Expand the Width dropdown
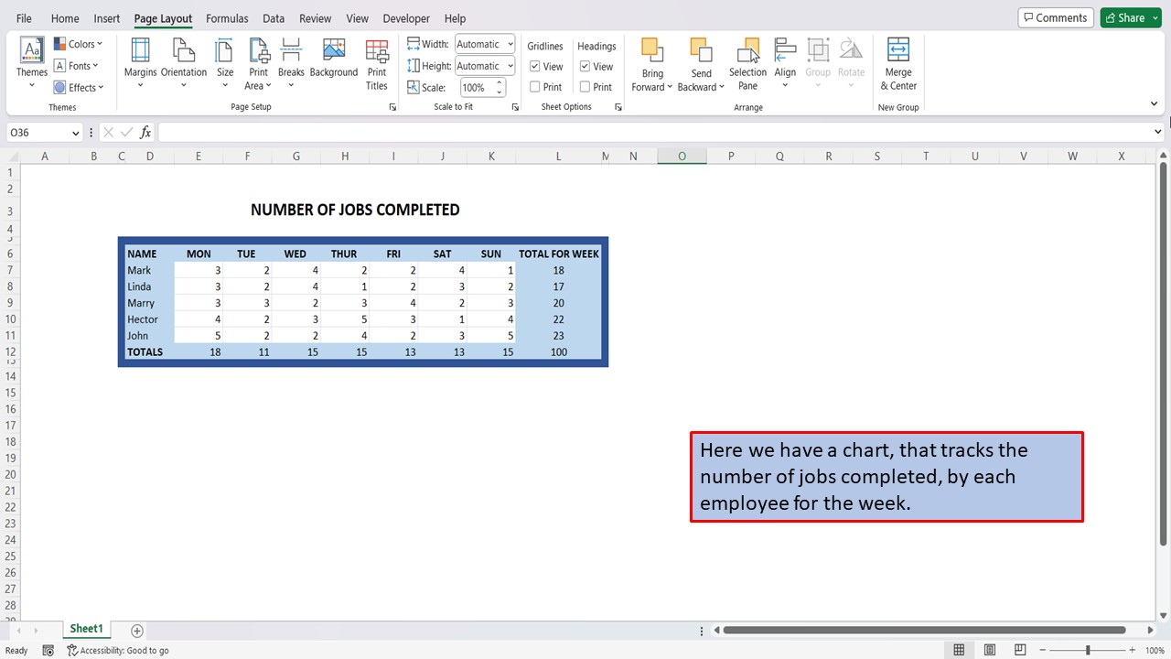 [x=509, y=44]
